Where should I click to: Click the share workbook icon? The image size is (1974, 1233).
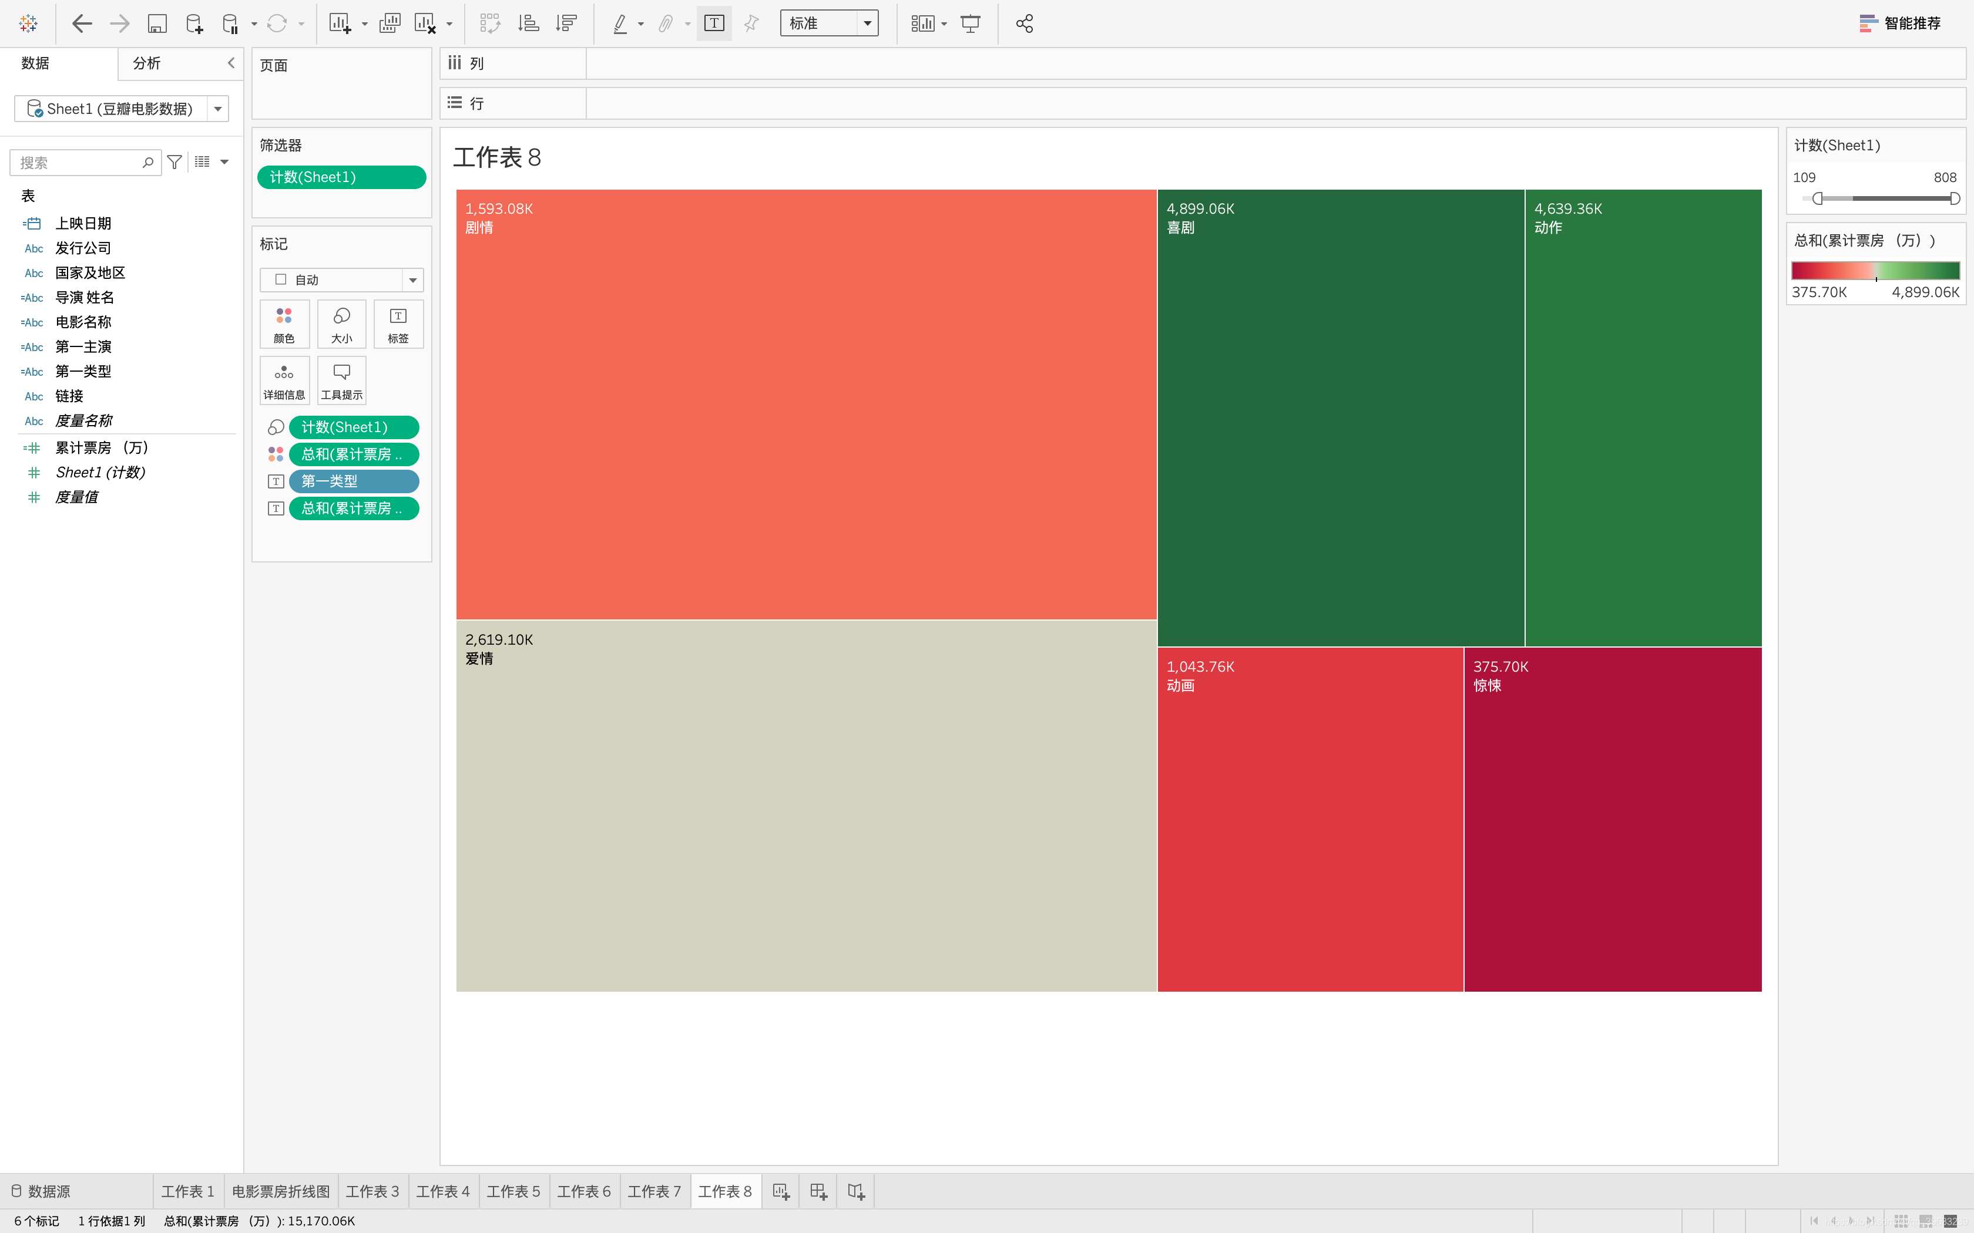tap(1025, 23)
